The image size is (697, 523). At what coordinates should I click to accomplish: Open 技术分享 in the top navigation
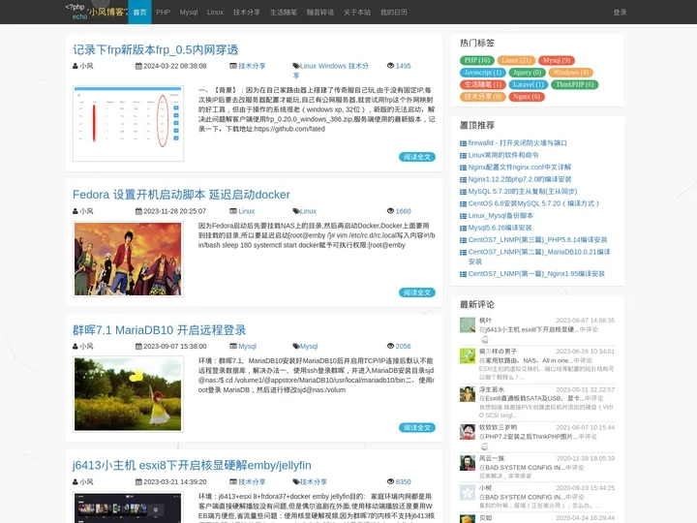246,12
